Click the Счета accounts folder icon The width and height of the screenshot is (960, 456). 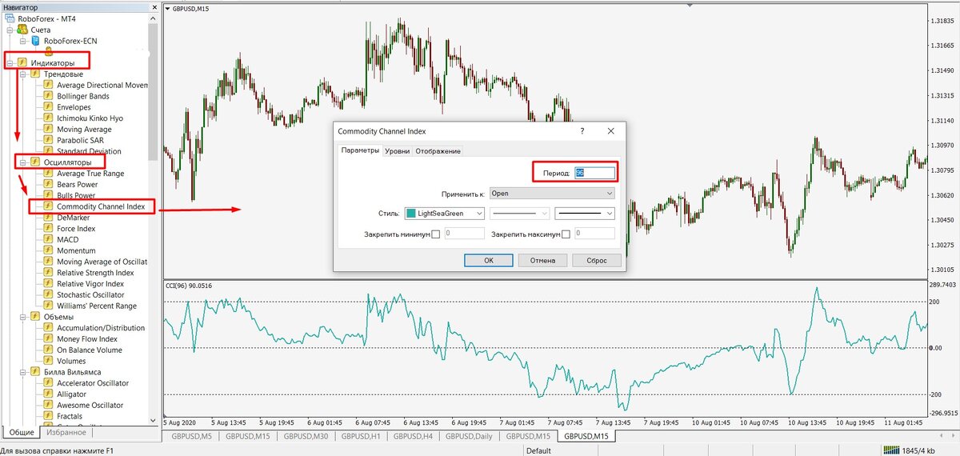click(22, 30)
